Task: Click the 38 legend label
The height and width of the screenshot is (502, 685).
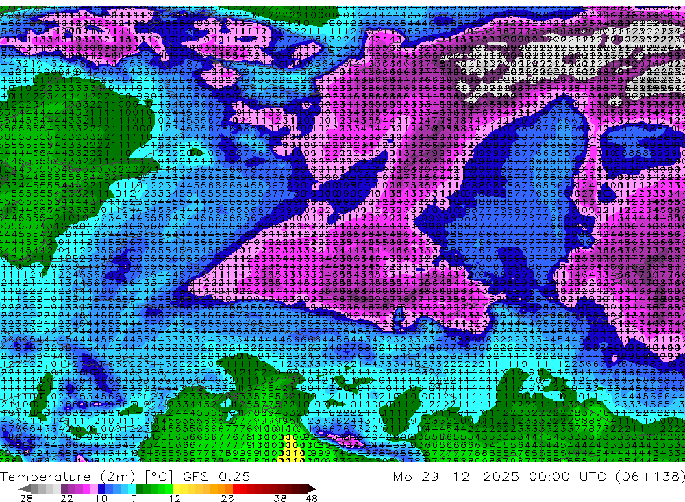Action: [x=280, y=498]
